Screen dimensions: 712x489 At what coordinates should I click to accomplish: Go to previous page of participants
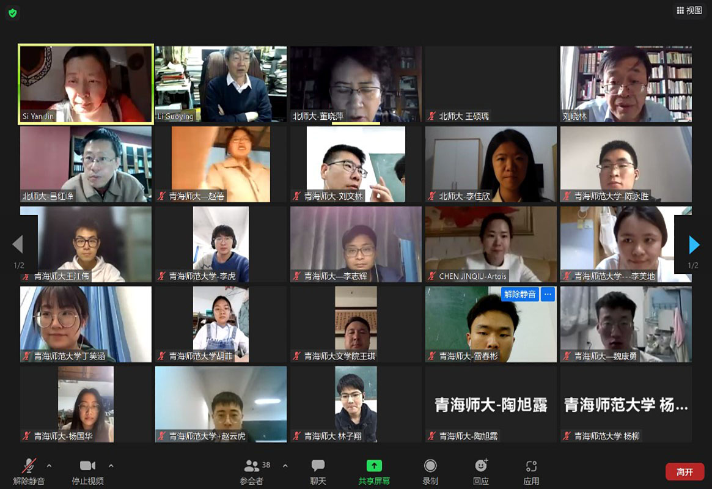[18, 244]
